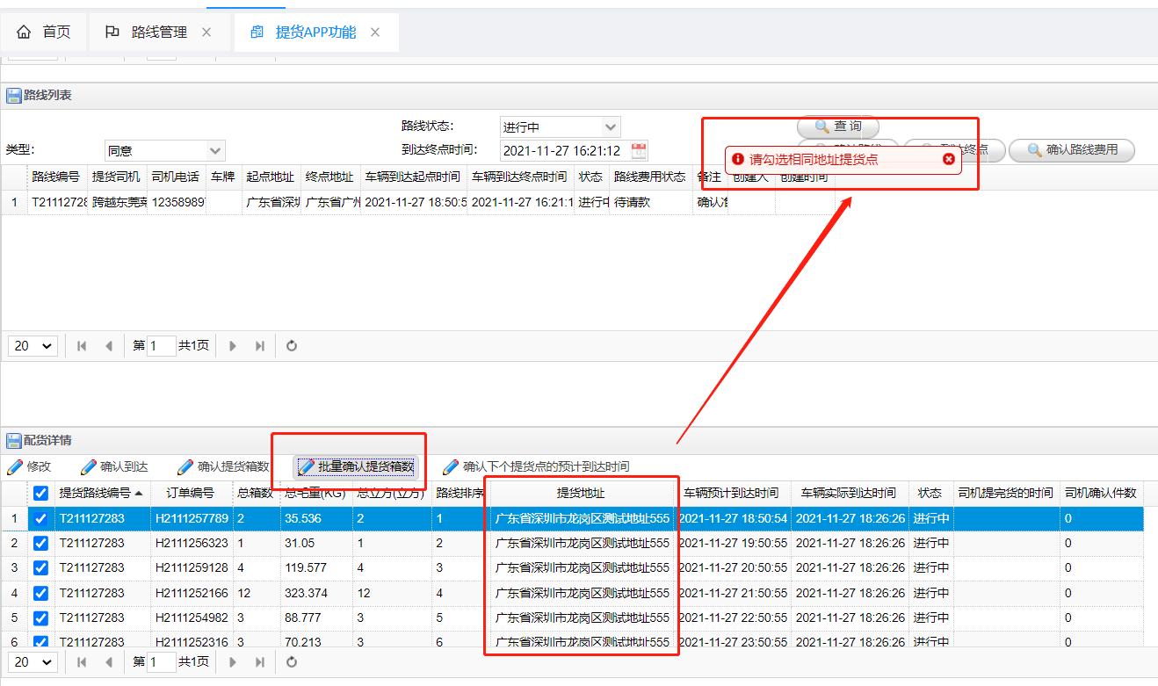
Task: Click 确认到达 in the detail toolbar
Action: tap(114, 466)
